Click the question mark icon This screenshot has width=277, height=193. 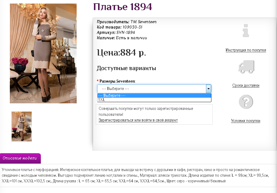pos(246,102)
